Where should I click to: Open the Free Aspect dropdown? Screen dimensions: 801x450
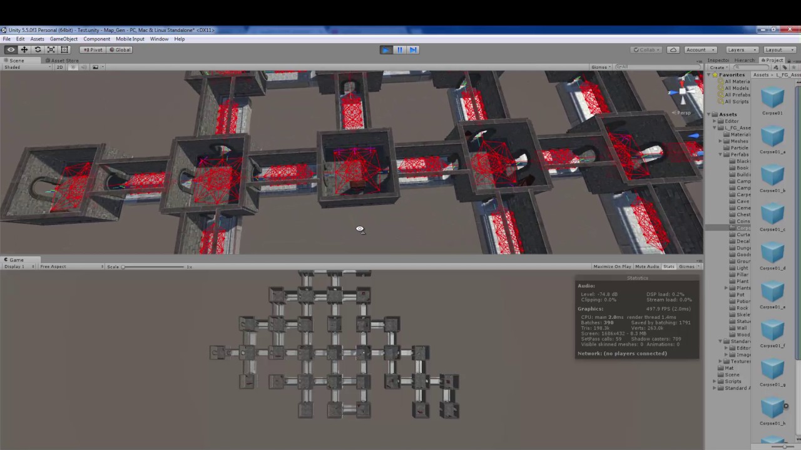(x=71, y=267)
